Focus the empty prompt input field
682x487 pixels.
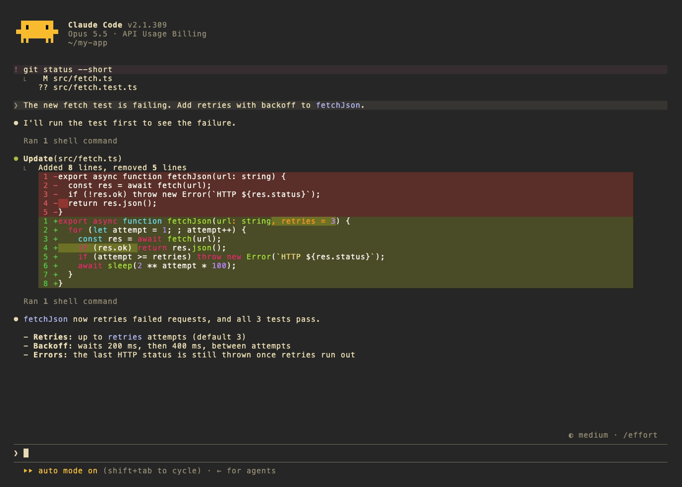coord(341,453)
